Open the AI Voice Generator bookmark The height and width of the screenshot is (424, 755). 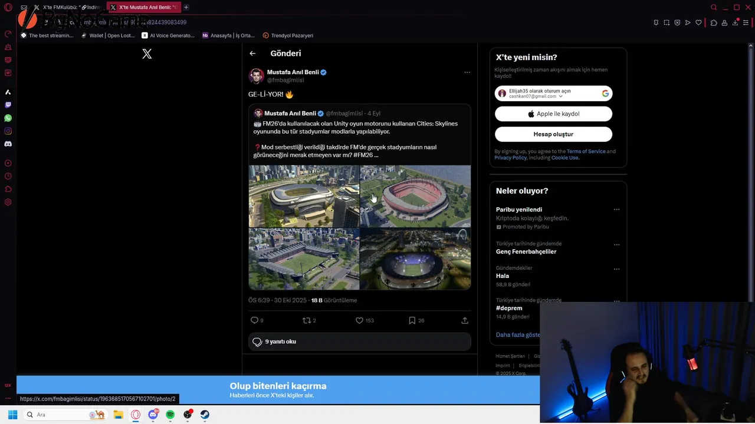tap(168, 35)
